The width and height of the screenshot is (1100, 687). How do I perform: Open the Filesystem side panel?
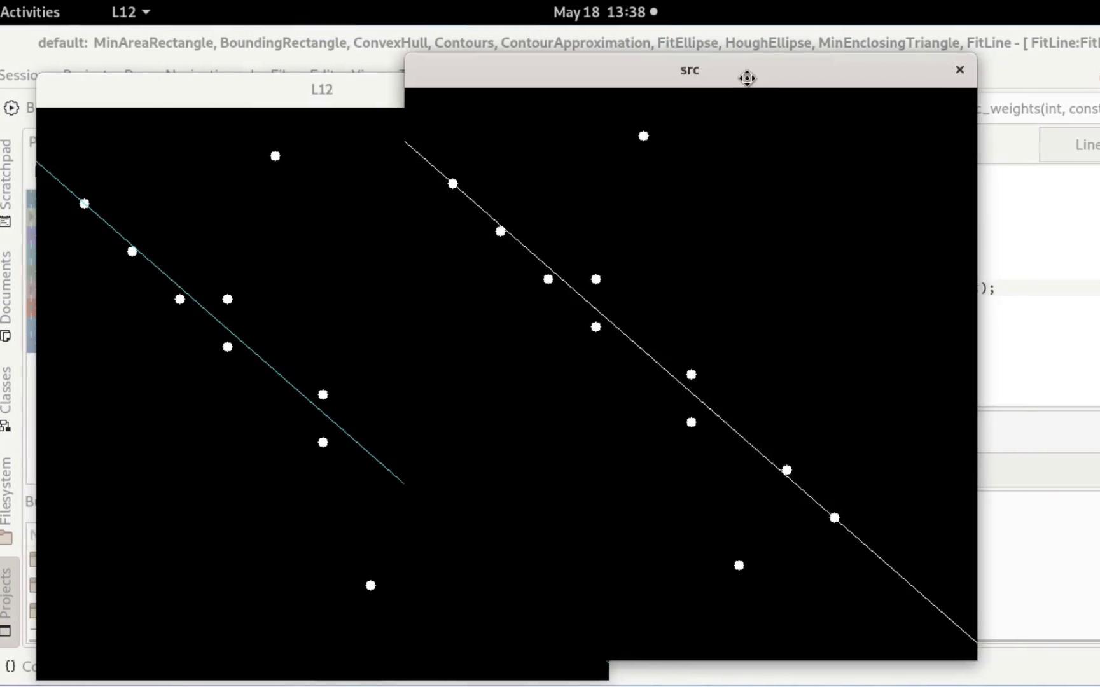click(6, 500)
